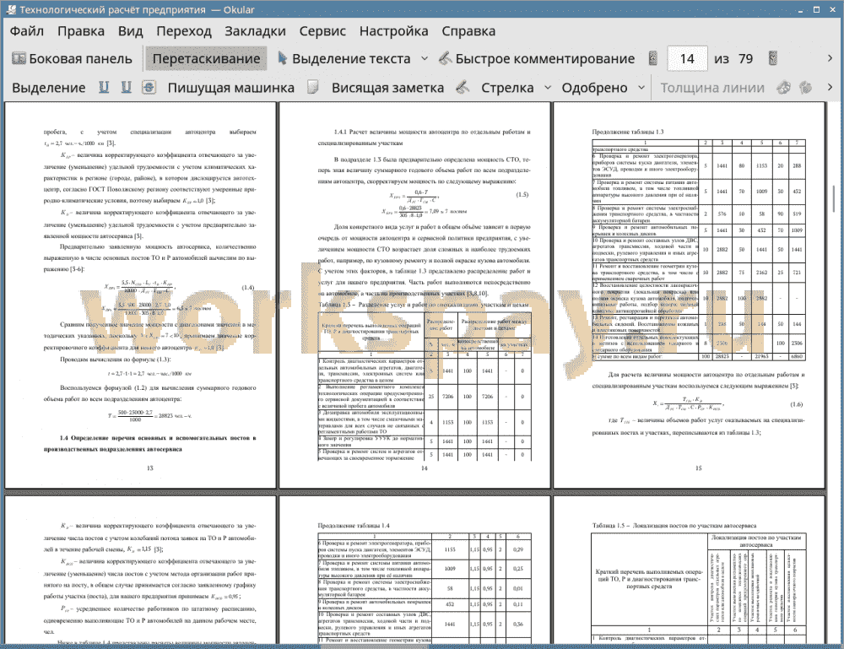Click the second color icon after Толщина линии

[x=806, y=87]
